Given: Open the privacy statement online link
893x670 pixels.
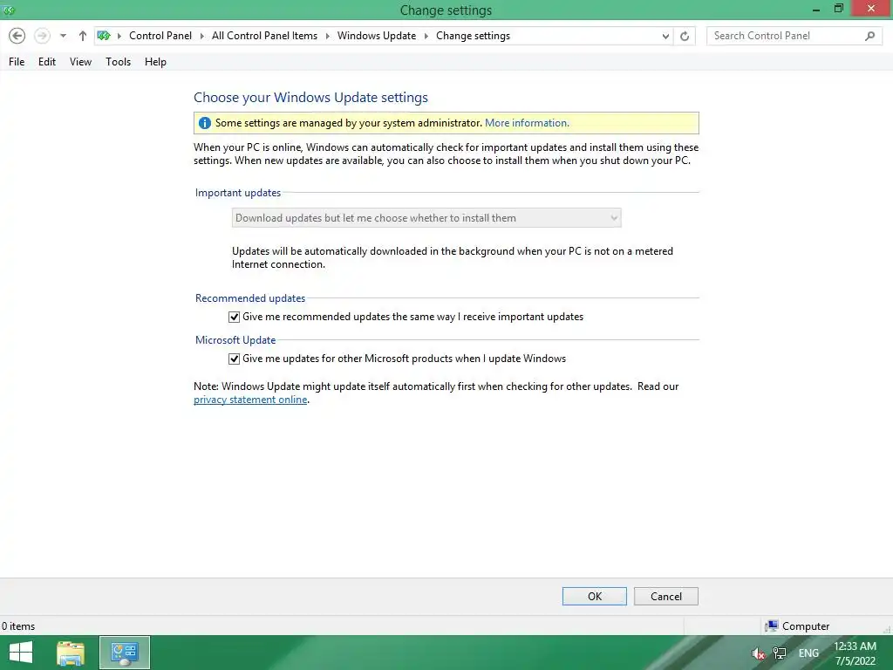Looking at the screenshot, I should click(x=250, y=400).
